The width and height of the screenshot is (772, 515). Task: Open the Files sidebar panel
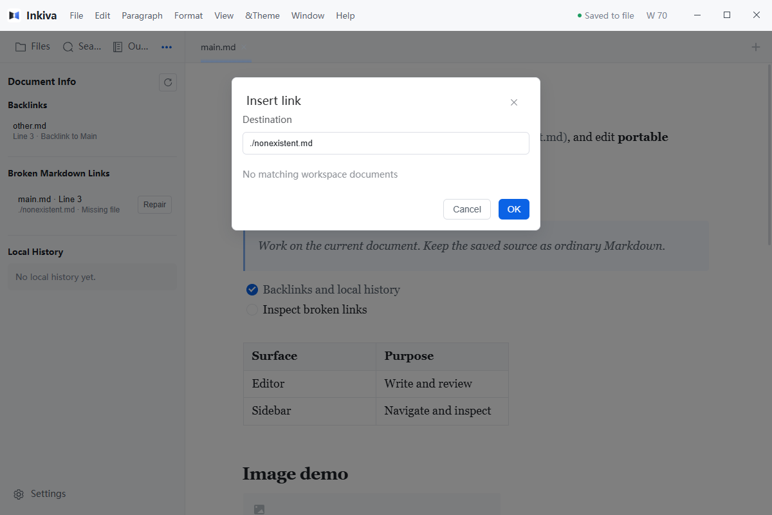[x=33, y=46]
